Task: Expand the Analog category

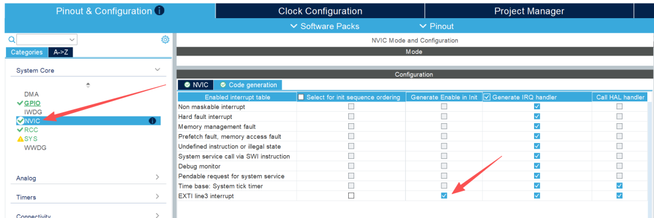Action: click(x=157, y=177)
